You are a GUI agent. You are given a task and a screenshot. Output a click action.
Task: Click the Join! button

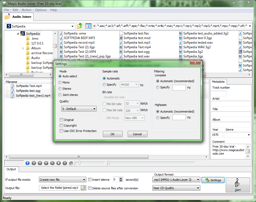click(x=238, y=185)
